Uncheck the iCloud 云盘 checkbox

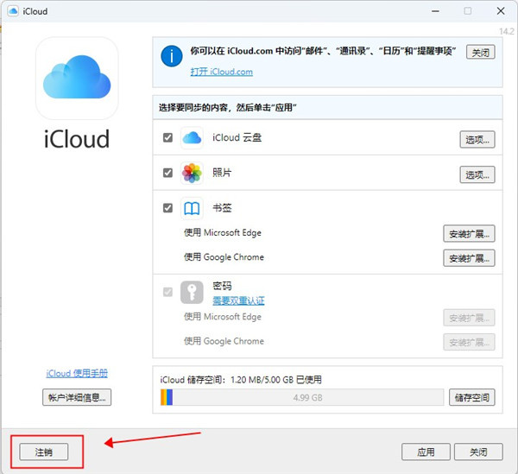tap(167, 137)
